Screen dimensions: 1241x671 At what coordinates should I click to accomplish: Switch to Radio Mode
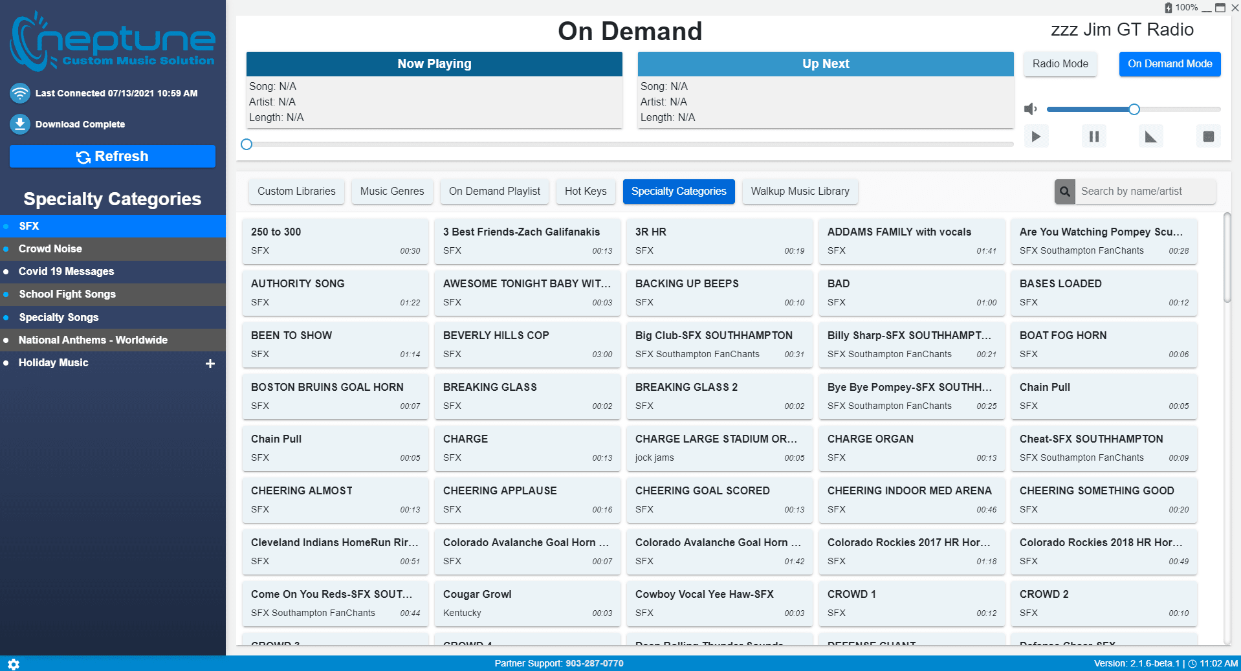click(x=1060, y=64)
